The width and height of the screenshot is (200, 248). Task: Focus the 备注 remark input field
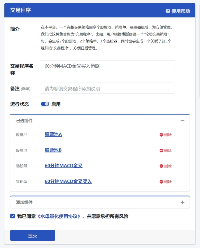point(107,88)
